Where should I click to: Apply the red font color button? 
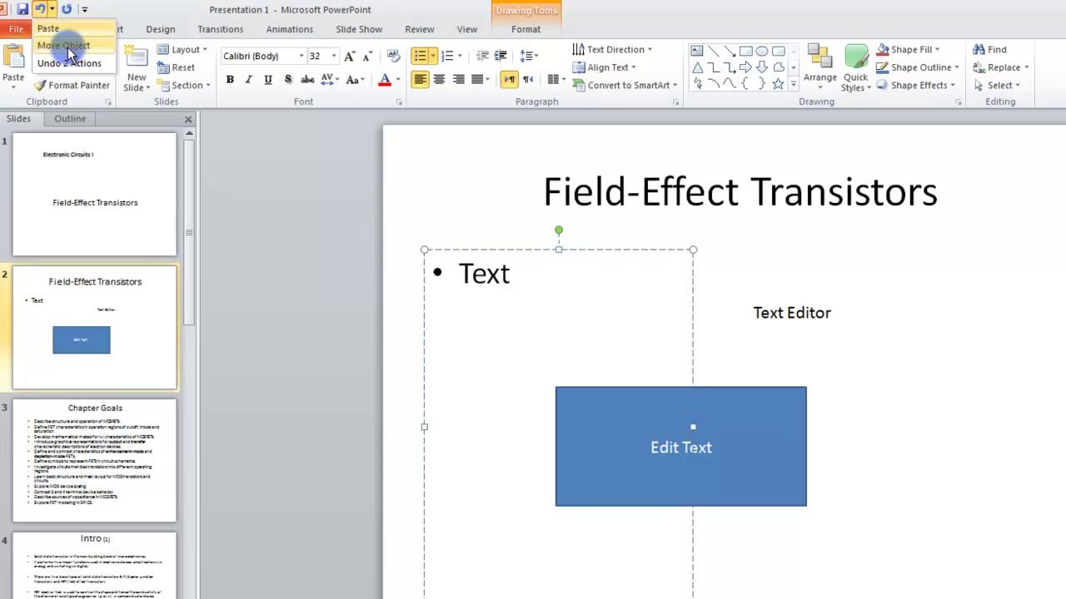(385, 80)
